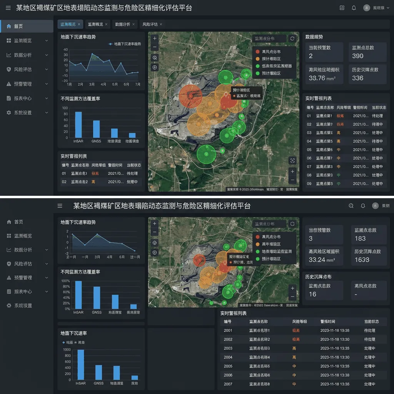
Task: Close the 风险评估 tab
Action: [x=161, y=24]
